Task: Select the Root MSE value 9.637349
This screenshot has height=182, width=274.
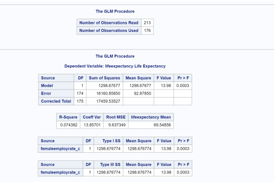Action: pos(117,125)
